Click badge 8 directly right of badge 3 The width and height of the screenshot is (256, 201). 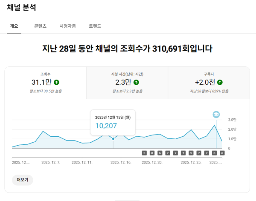coord(152,153)
